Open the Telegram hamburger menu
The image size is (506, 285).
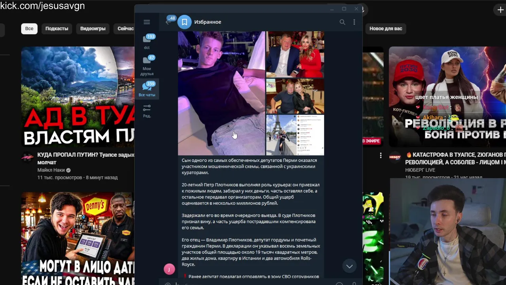(x=147, y=22)
